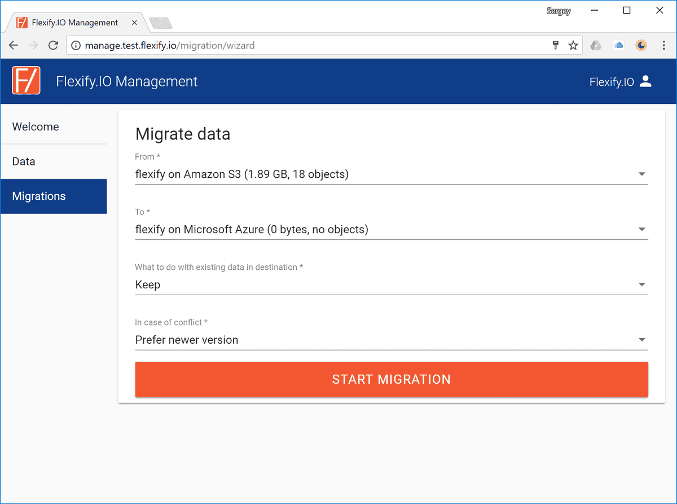Screen dimensions: 677x504
Task: Switch to the Data section
Action: coord(23,161)
